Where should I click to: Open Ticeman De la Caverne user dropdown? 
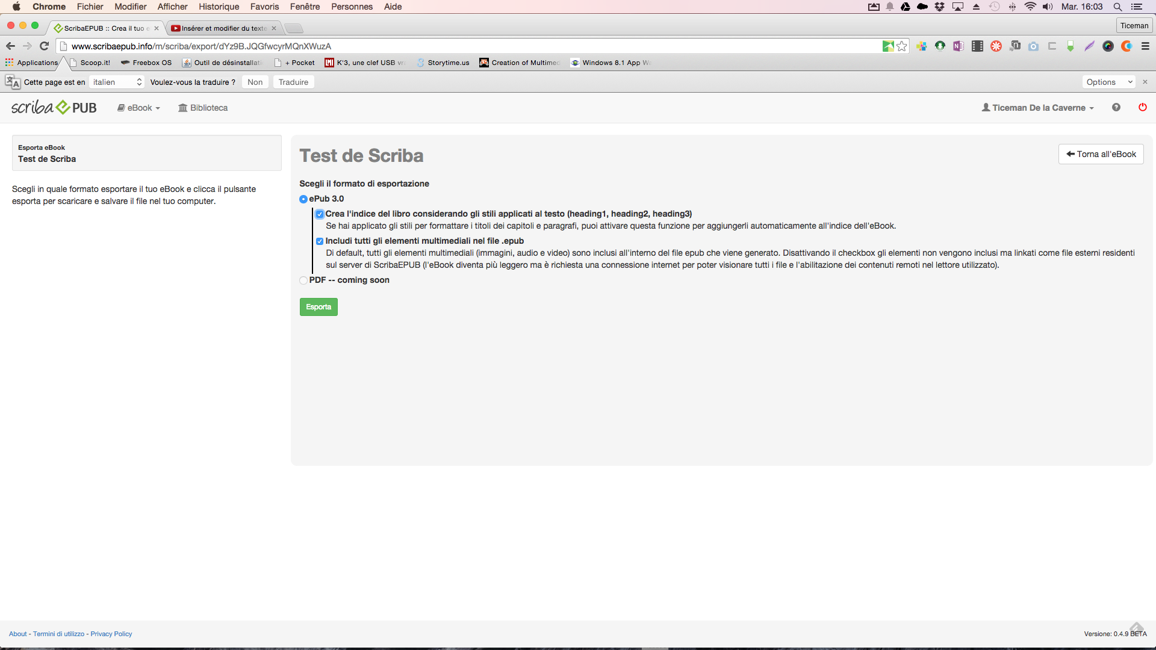coord(1037,108)
